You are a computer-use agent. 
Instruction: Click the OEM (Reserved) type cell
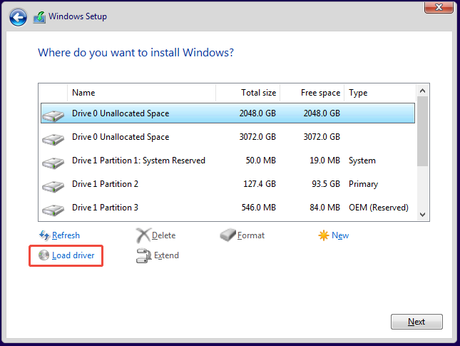pos(379,208)
